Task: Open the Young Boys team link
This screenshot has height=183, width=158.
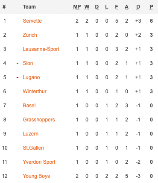Action: [36, 176]
